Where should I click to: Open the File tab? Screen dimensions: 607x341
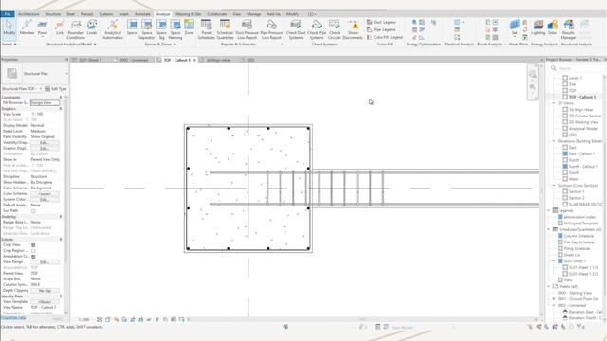(x=8, y=14)
